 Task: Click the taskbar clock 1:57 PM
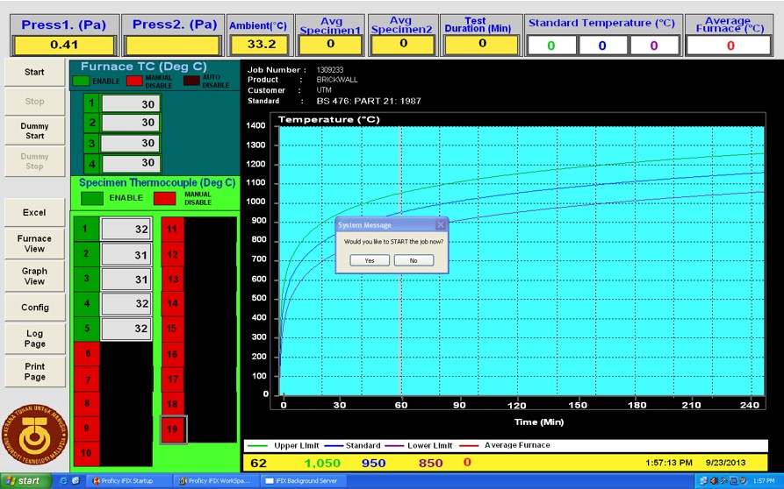(764, 481)
